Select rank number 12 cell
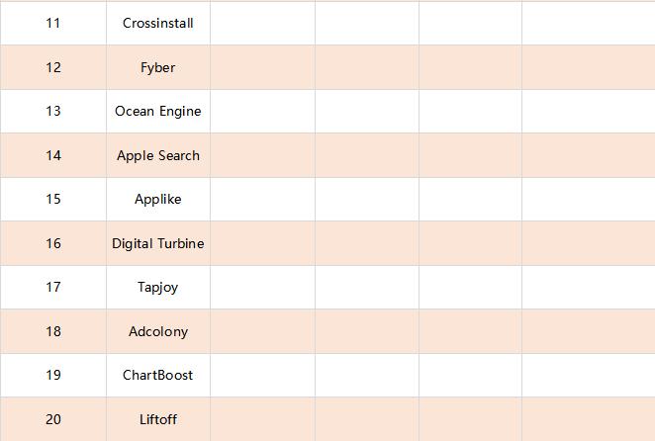Screen dimensions: 655x441 (53, 67)
